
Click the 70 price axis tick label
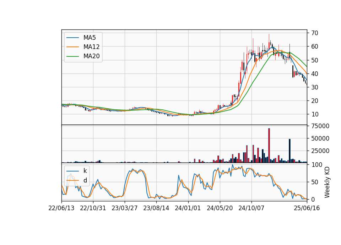click(315, 33)
